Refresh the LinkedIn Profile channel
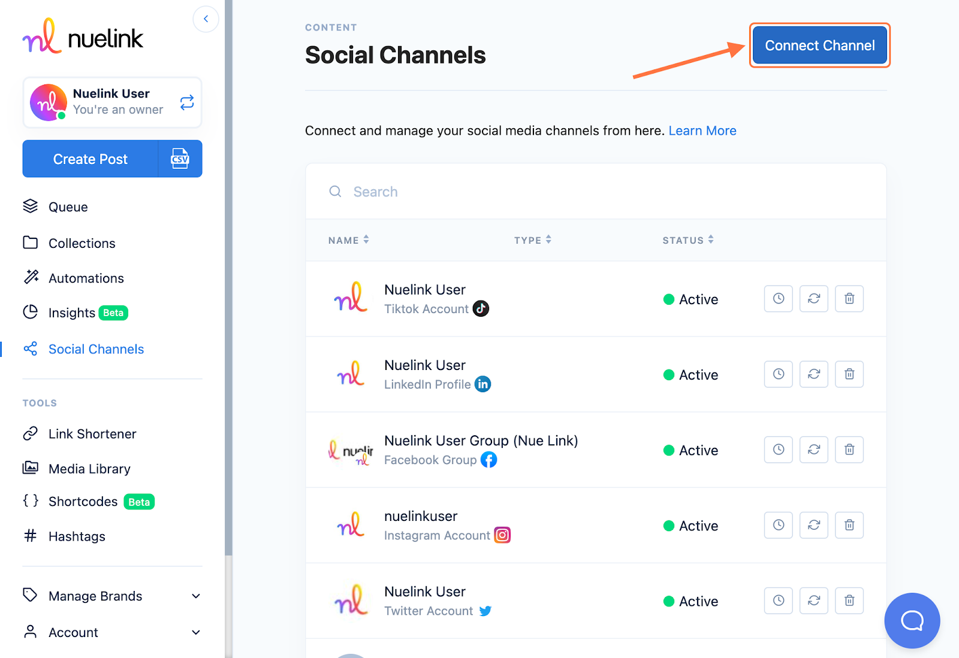 click(814, 374)
